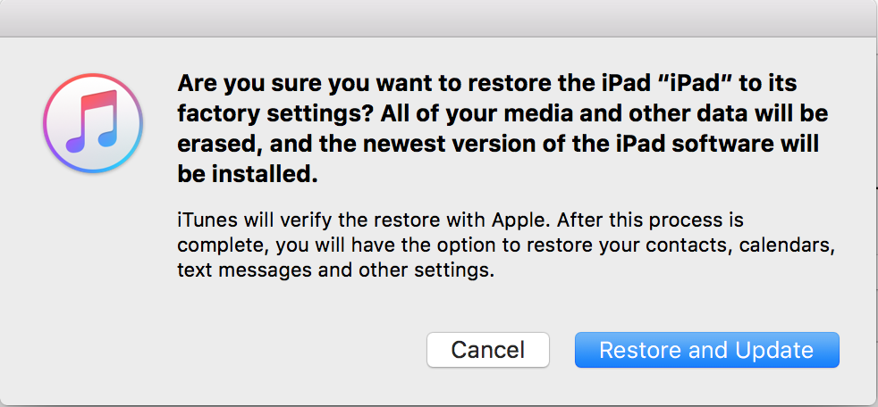
Task: Click the dialog's top title bar strip
Action: [438, 16]
